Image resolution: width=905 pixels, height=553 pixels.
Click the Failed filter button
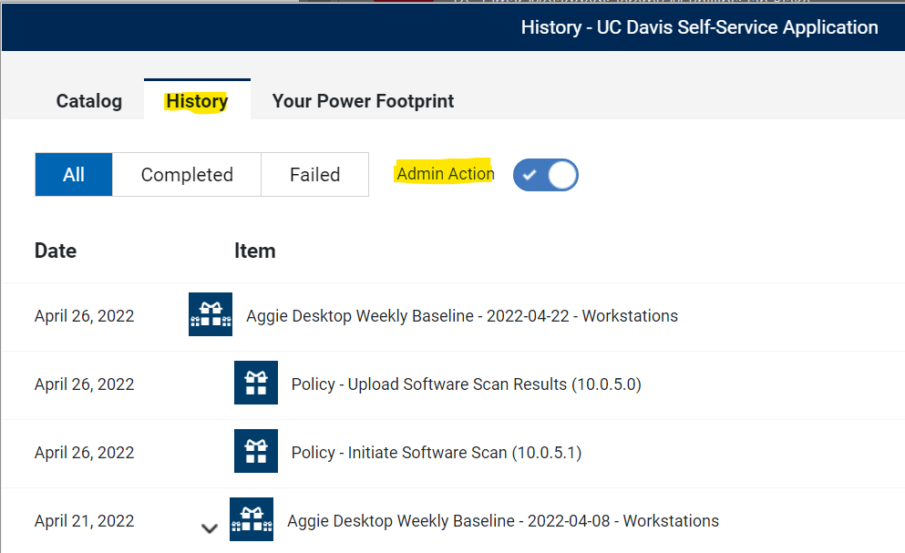314,174
